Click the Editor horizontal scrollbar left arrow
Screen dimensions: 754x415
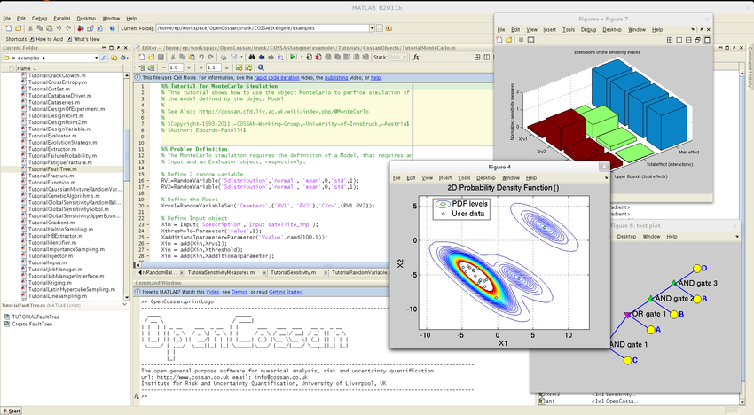click(x=137, y=265)
